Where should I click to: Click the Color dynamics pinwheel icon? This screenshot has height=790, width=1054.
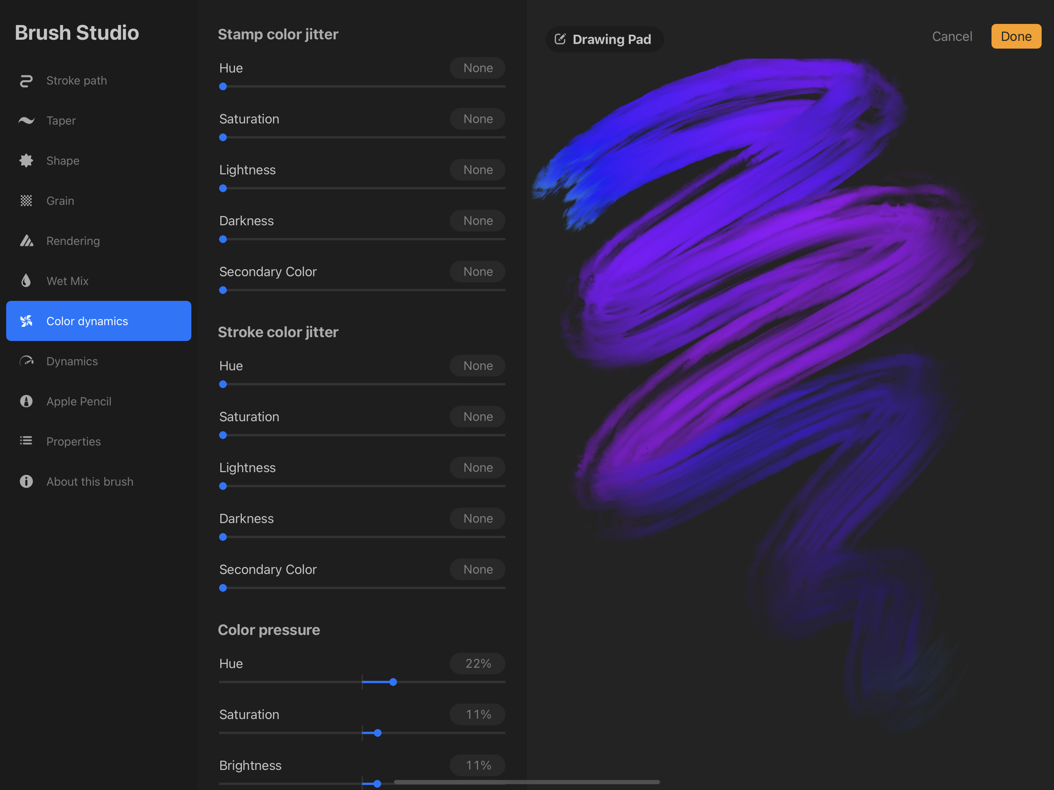click(26, 321)
